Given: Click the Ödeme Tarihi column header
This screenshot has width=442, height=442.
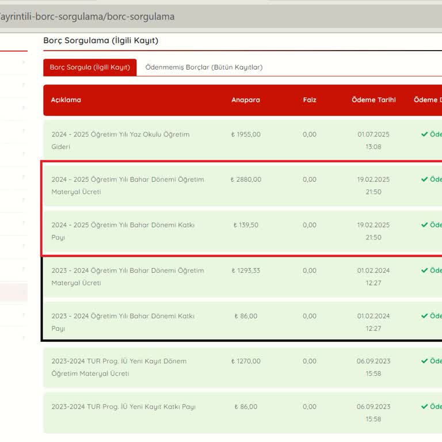Looking at the screenshot, I should [374, 100].
